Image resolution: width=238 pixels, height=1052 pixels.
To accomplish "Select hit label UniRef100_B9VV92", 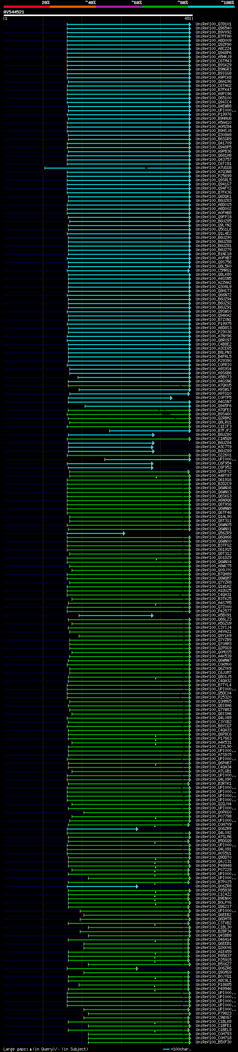I will click(213, 32).
